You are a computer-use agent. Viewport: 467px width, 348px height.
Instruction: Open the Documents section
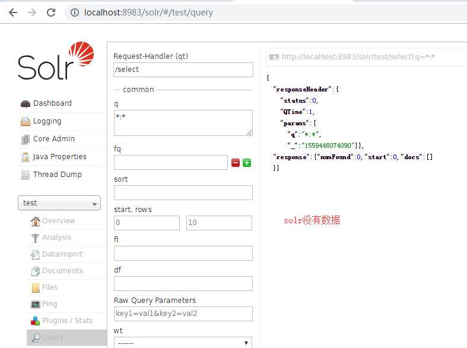[62, 271]
